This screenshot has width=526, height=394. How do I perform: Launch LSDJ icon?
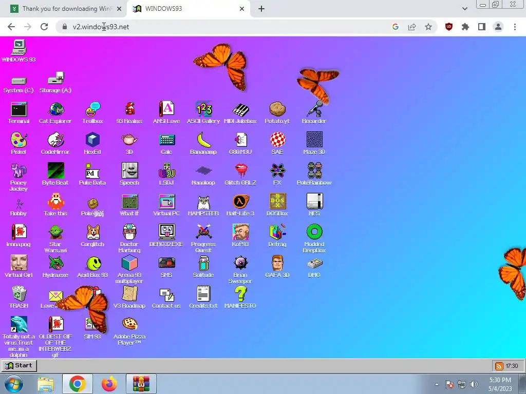click(x=166, y=174)
